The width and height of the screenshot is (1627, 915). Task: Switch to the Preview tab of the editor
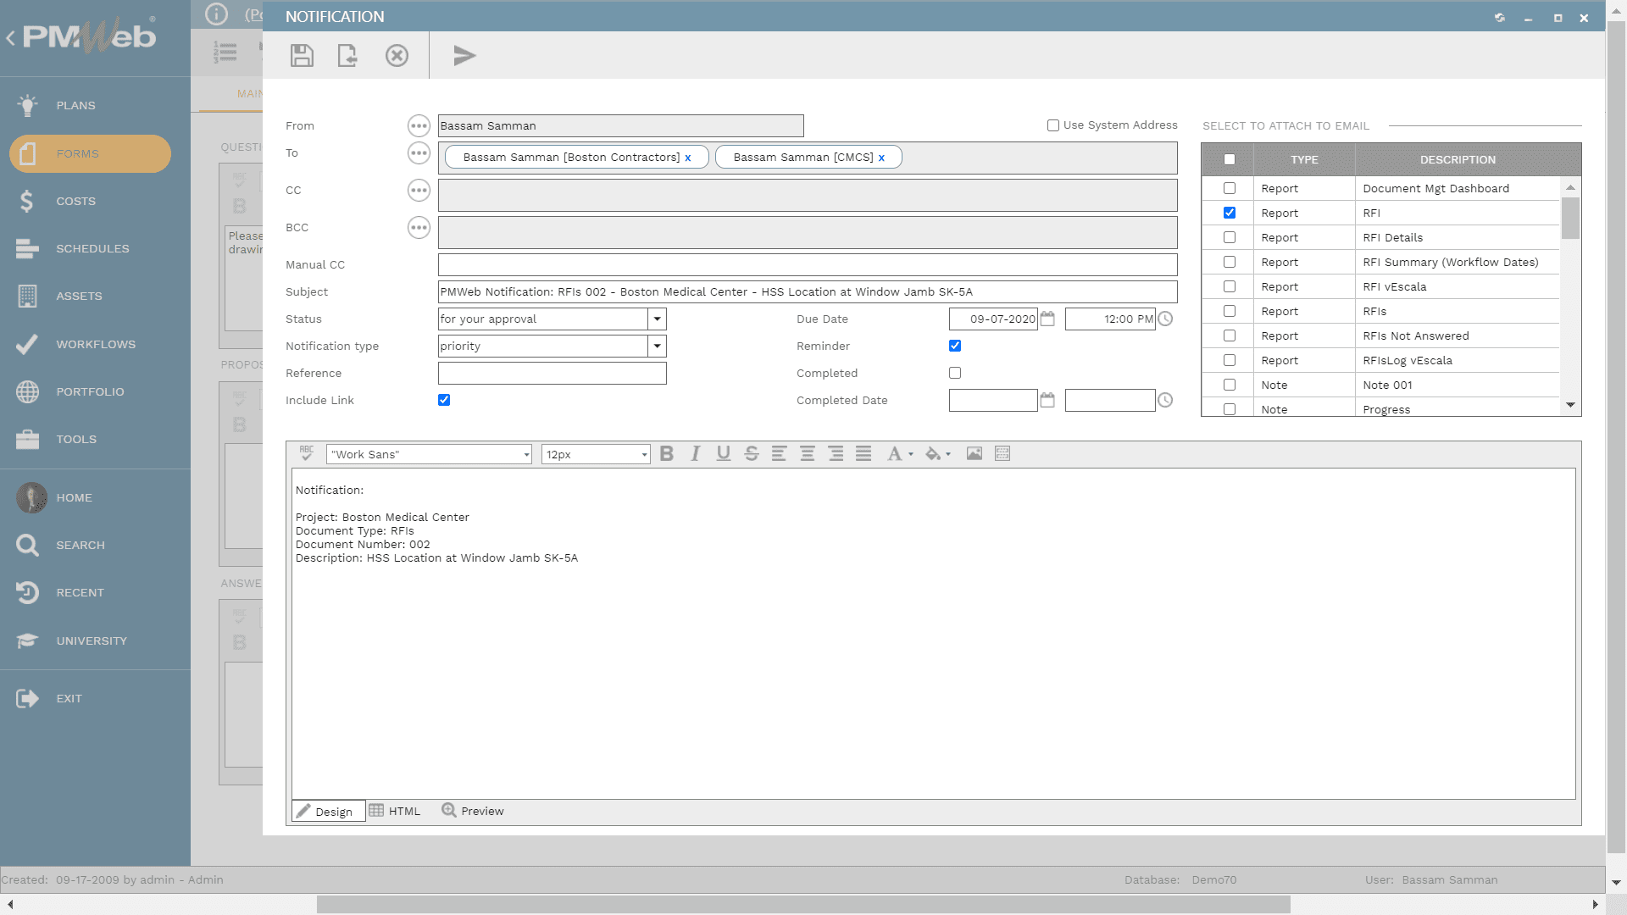click(473, 811)
